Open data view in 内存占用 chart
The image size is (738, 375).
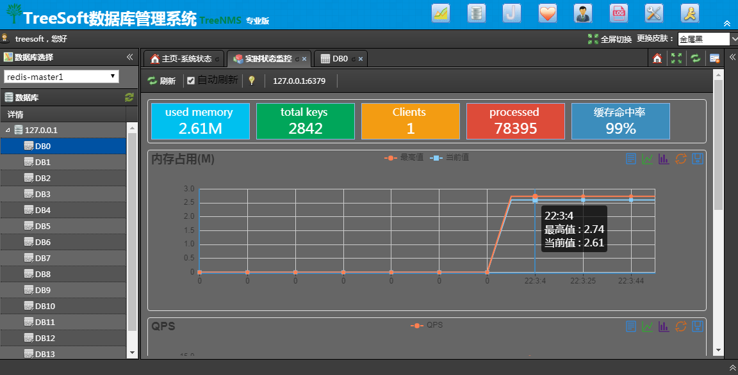pyautogui.click(x=631, y=159)
